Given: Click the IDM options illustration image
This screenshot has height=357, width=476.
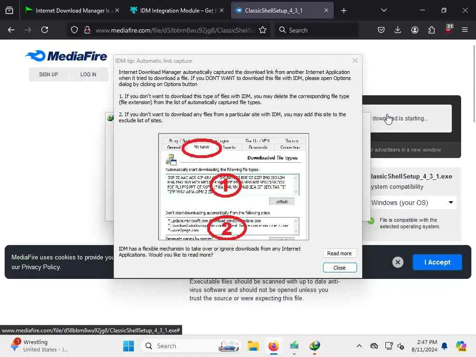Looking at the screenshot, I should pos(233,187).
